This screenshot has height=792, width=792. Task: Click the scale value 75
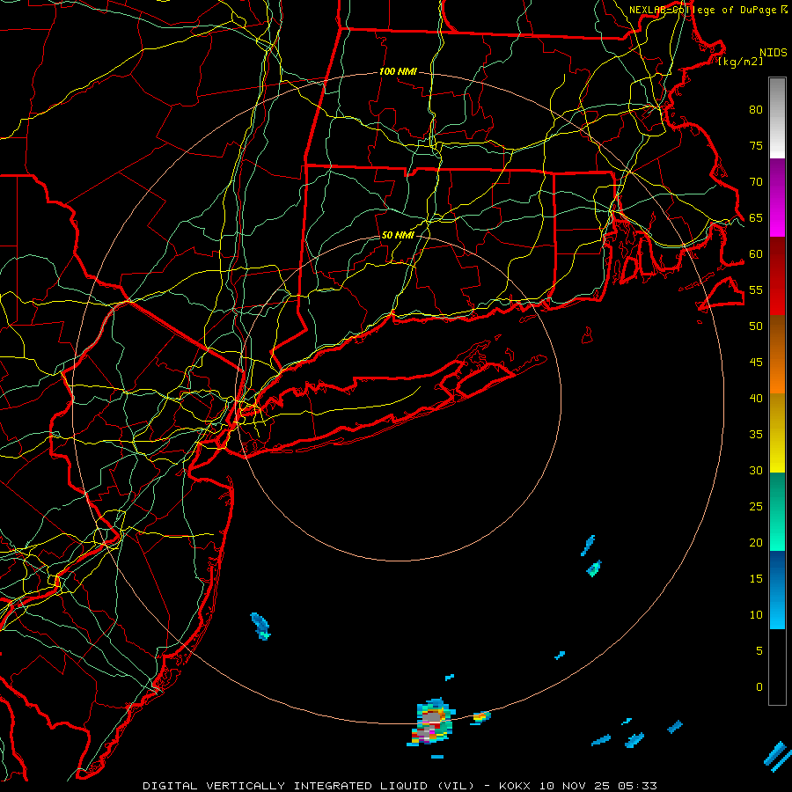coord(756,146)
